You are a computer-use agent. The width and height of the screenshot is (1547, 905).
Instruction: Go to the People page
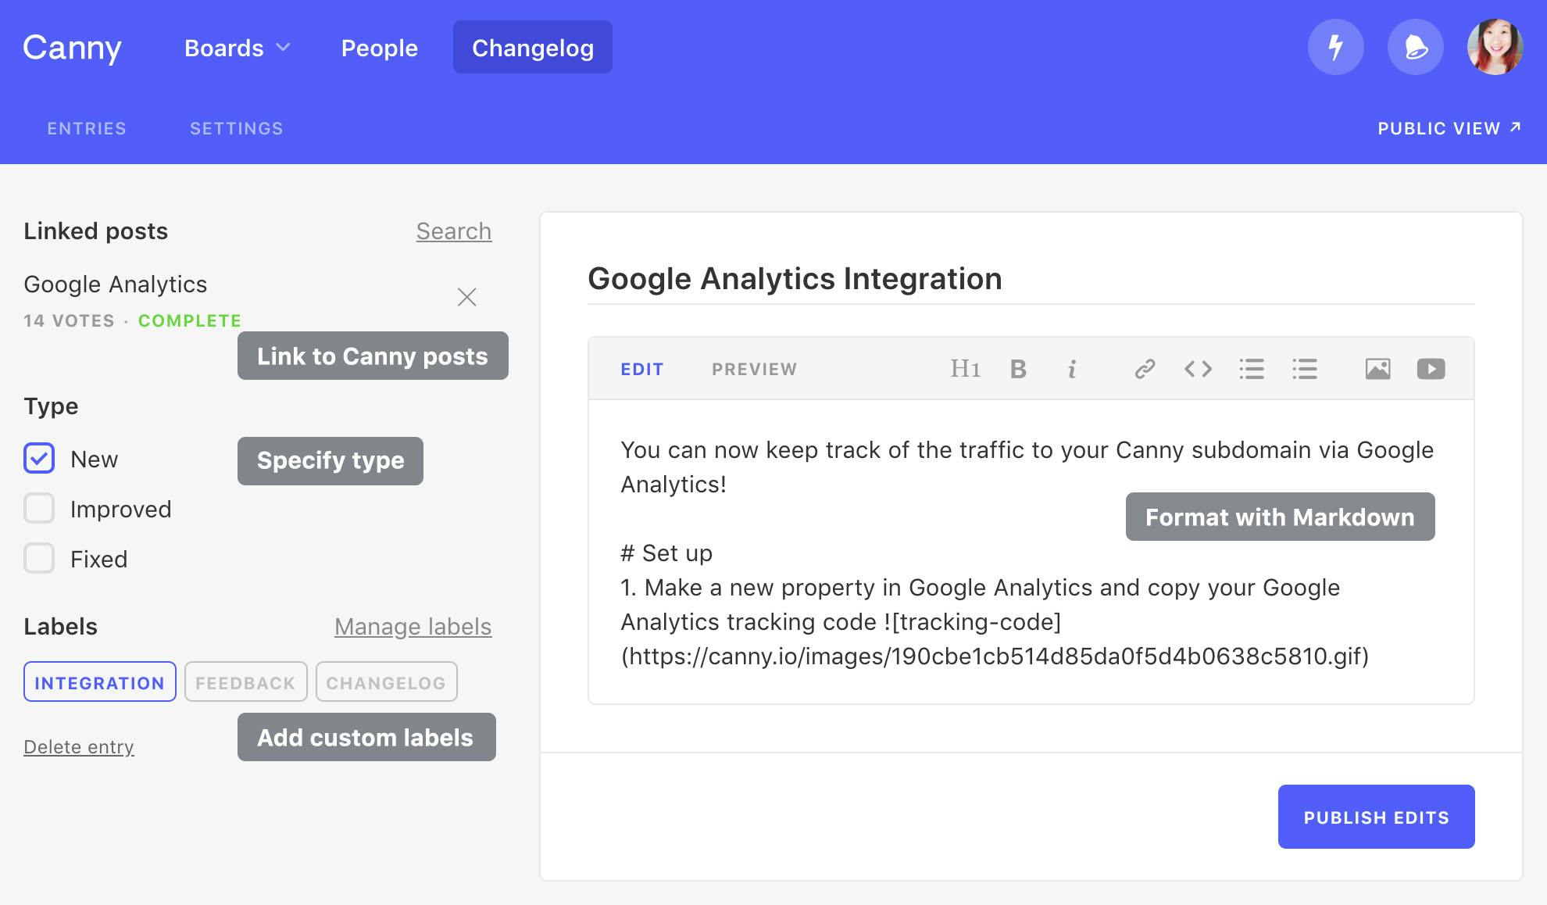[x=380, y=48]
